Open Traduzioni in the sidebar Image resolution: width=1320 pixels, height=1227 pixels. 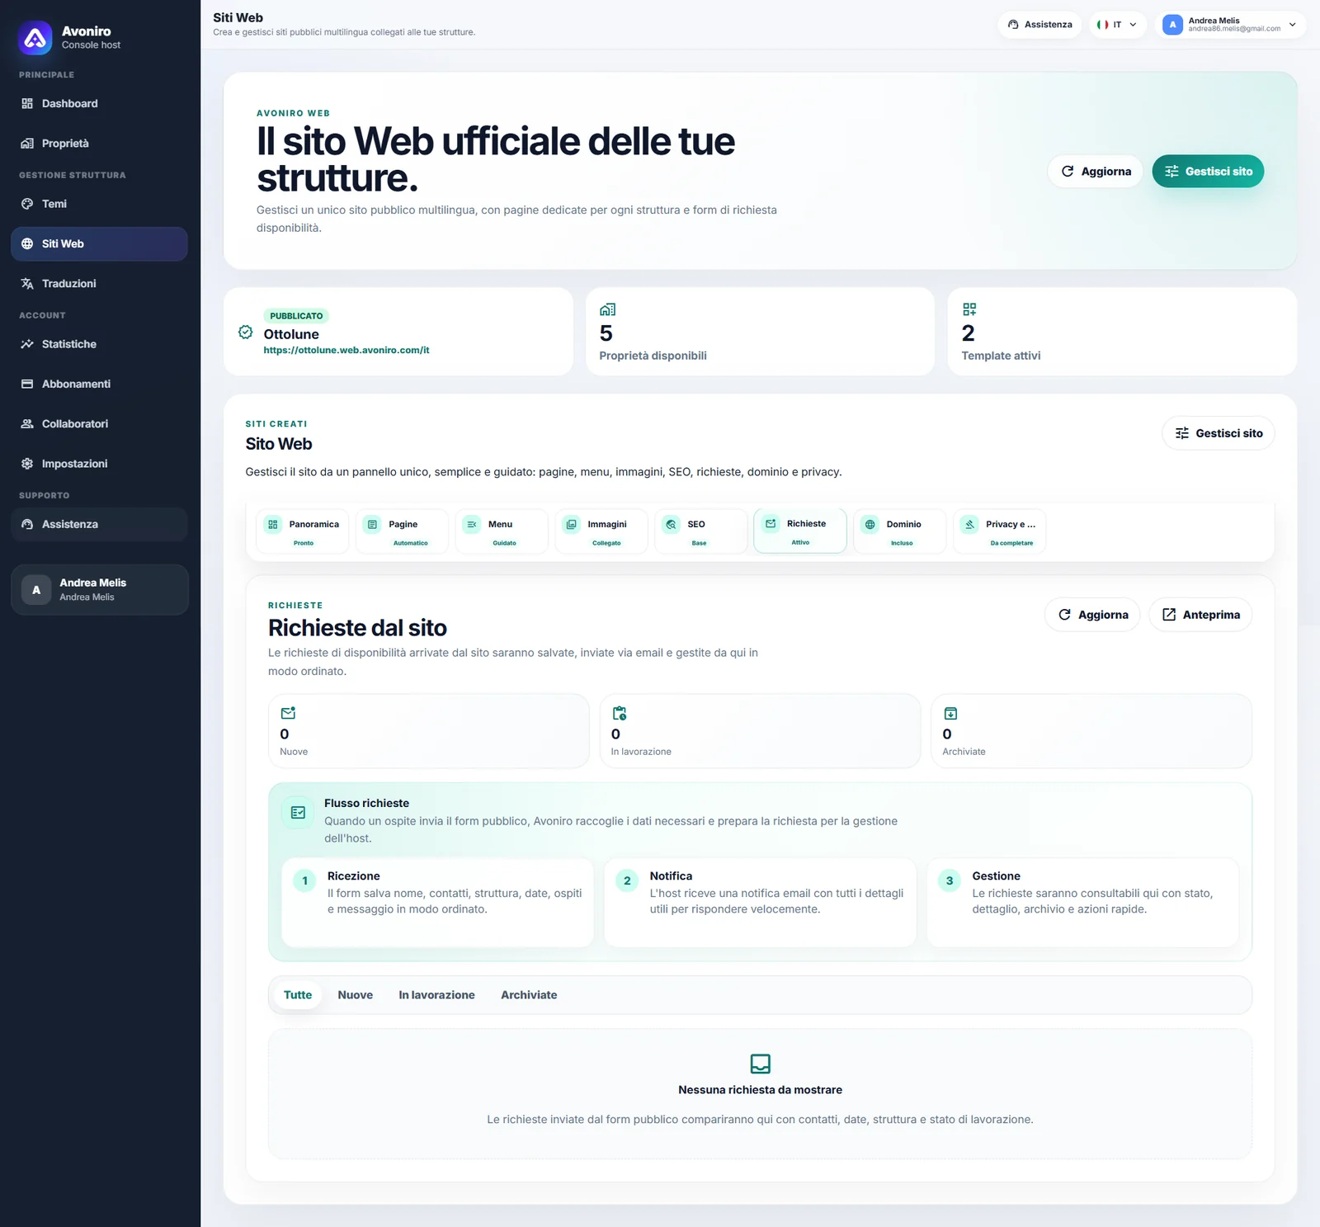coord(99,283)
